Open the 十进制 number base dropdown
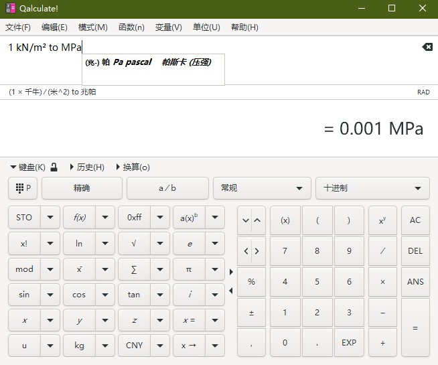The height and width of the screenshot is (365, 438). [372, 188]
